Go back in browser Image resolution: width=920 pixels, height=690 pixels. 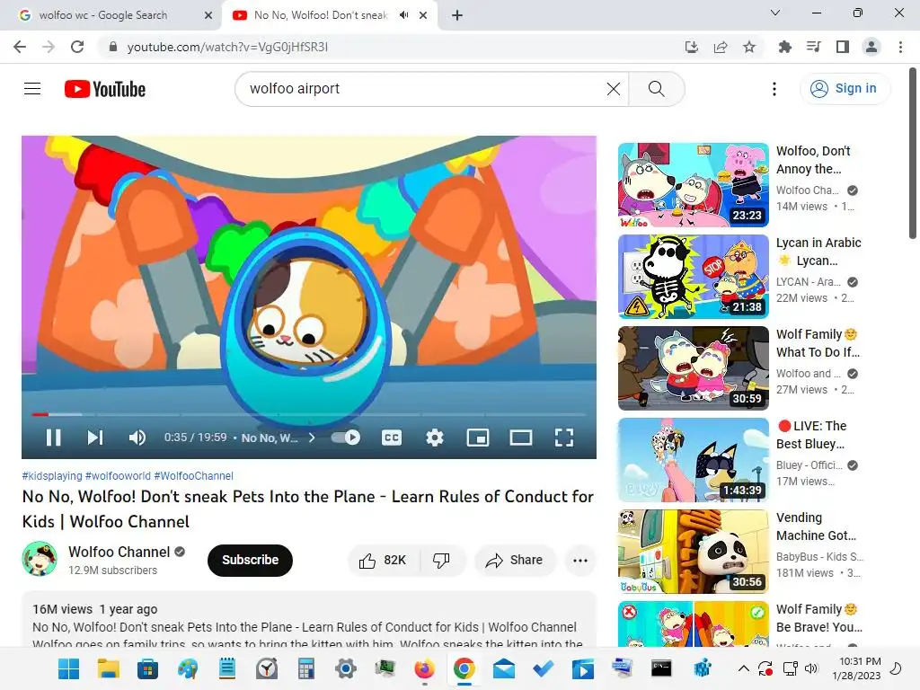[20, 47]
